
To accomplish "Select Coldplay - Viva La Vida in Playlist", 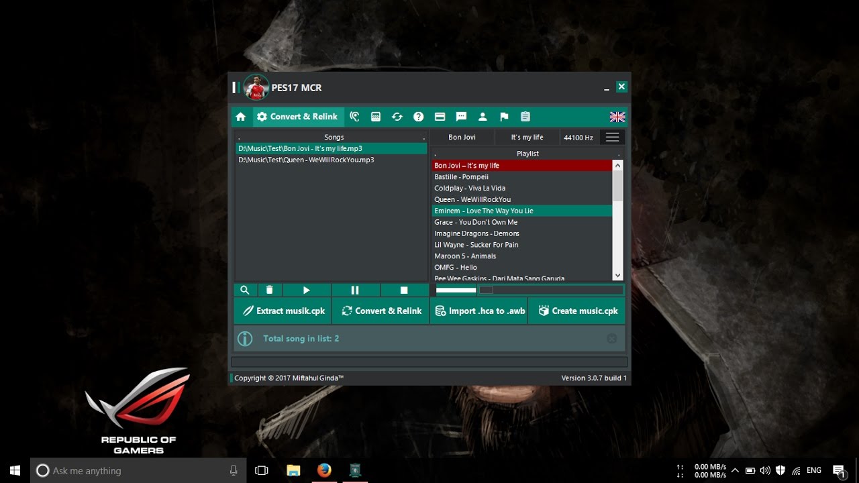I will pyautogui.click(x=522, y=189).
